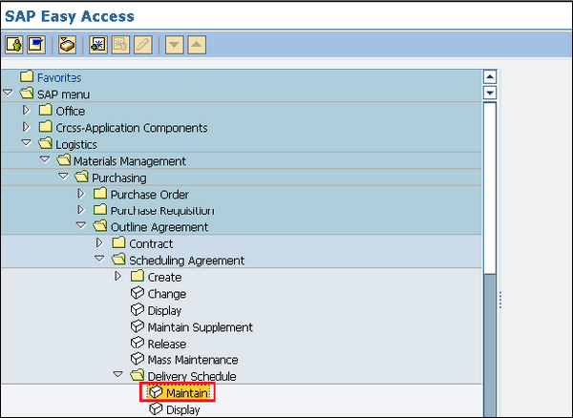This screenshot has height=418, width=573.
Task: Click the User menu toolbar icon
Action: tap(14, 45)
